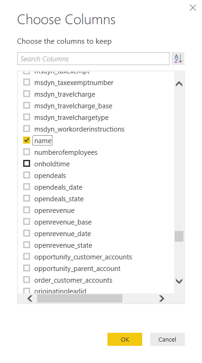Screen dimensions: 202x363
Task: Toggle opportunity_parent_account checkbox
Action: tap(27, 268)
